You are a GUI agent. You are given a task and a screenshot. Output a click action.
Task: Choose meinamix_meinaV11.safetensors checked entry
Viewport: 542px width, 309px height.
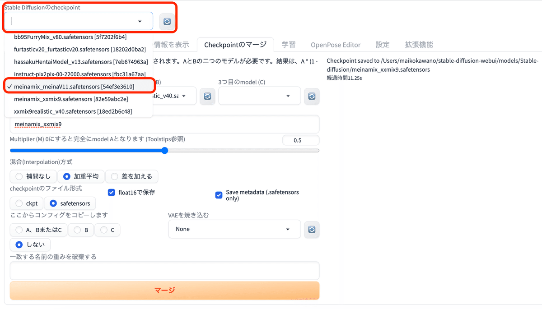coord(78,86)
